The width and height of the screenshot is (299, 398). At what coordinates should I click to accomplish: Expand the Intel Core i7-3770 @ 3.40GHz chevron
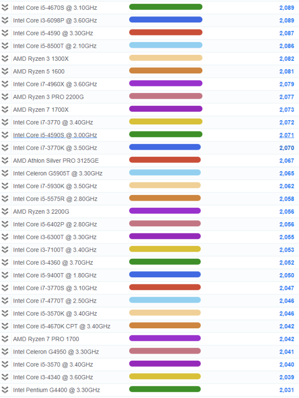tap(5, 123)
